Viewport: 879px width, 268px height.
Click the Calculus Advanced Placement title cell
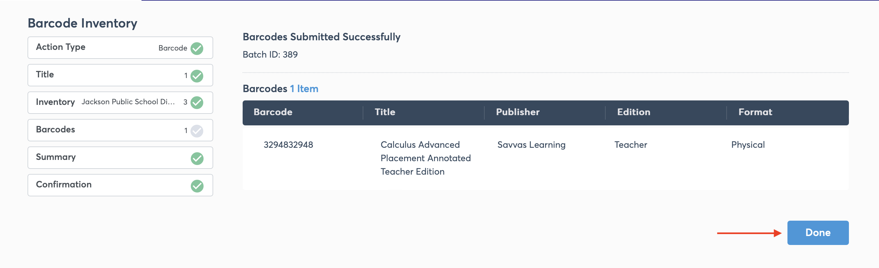(425, 158)
